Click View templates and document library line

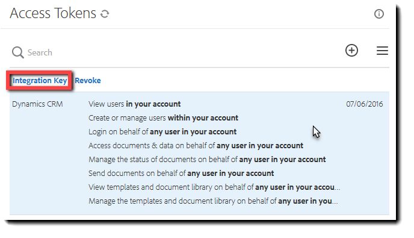[x=214, y=187]
